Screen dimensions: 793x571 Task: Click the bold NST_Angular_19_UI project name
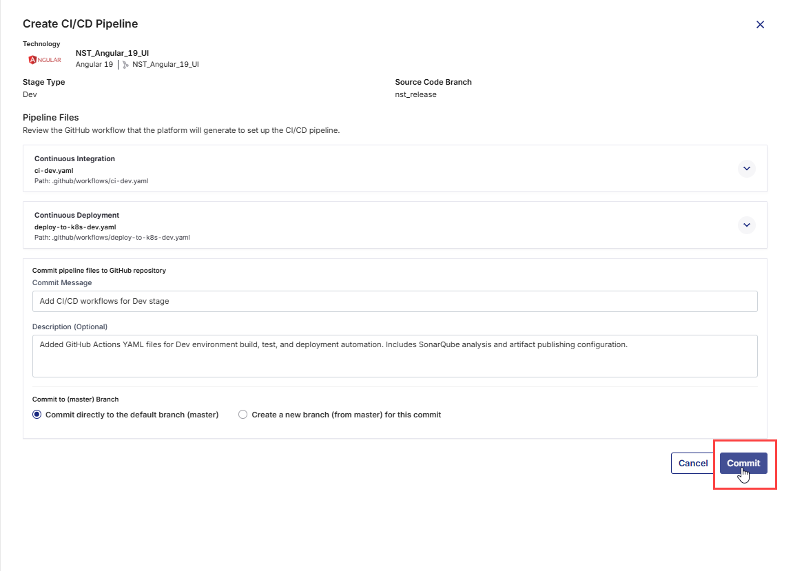pyautogui.click(x=112, y=53)
